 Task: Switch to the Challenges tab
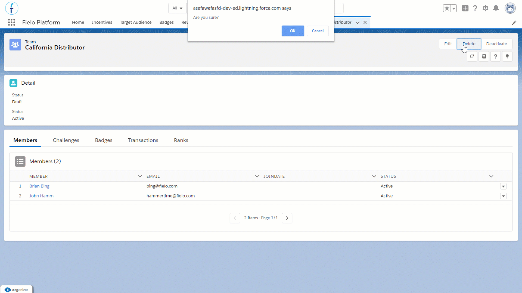[66, 140]
